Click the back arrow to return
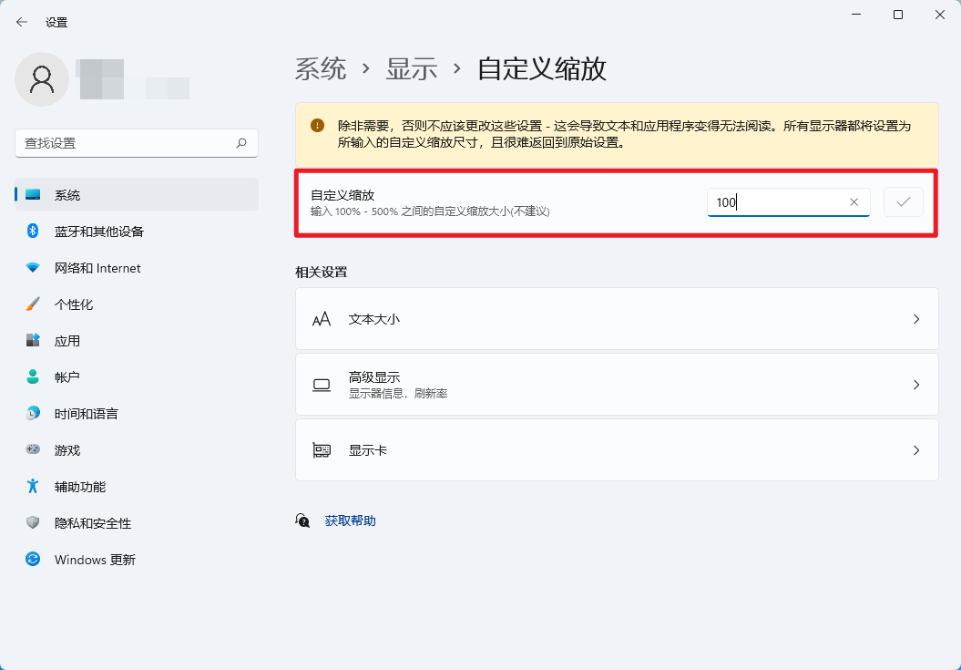 [20, 21]
